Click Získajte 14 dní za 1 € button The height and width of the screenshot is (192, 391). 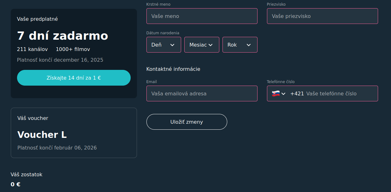[x=74, y=78]
